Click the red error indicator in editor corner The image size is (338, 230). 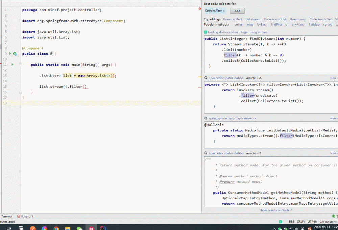click(x=199, y=9)
